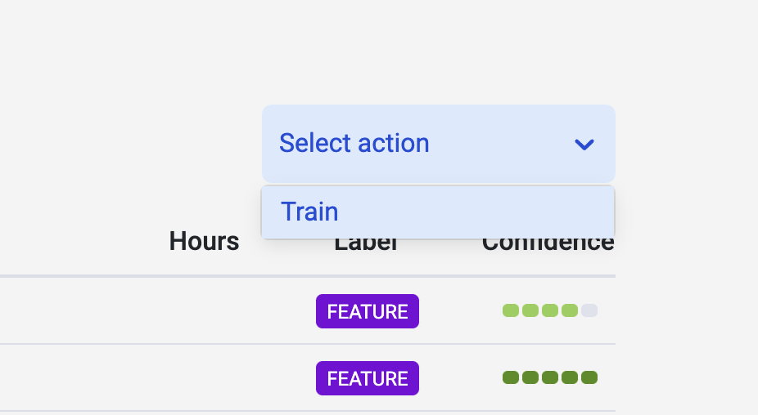Click the first row's purple FEATURE badge
This screenshot has width=758, height=415.
coord(367,311)
